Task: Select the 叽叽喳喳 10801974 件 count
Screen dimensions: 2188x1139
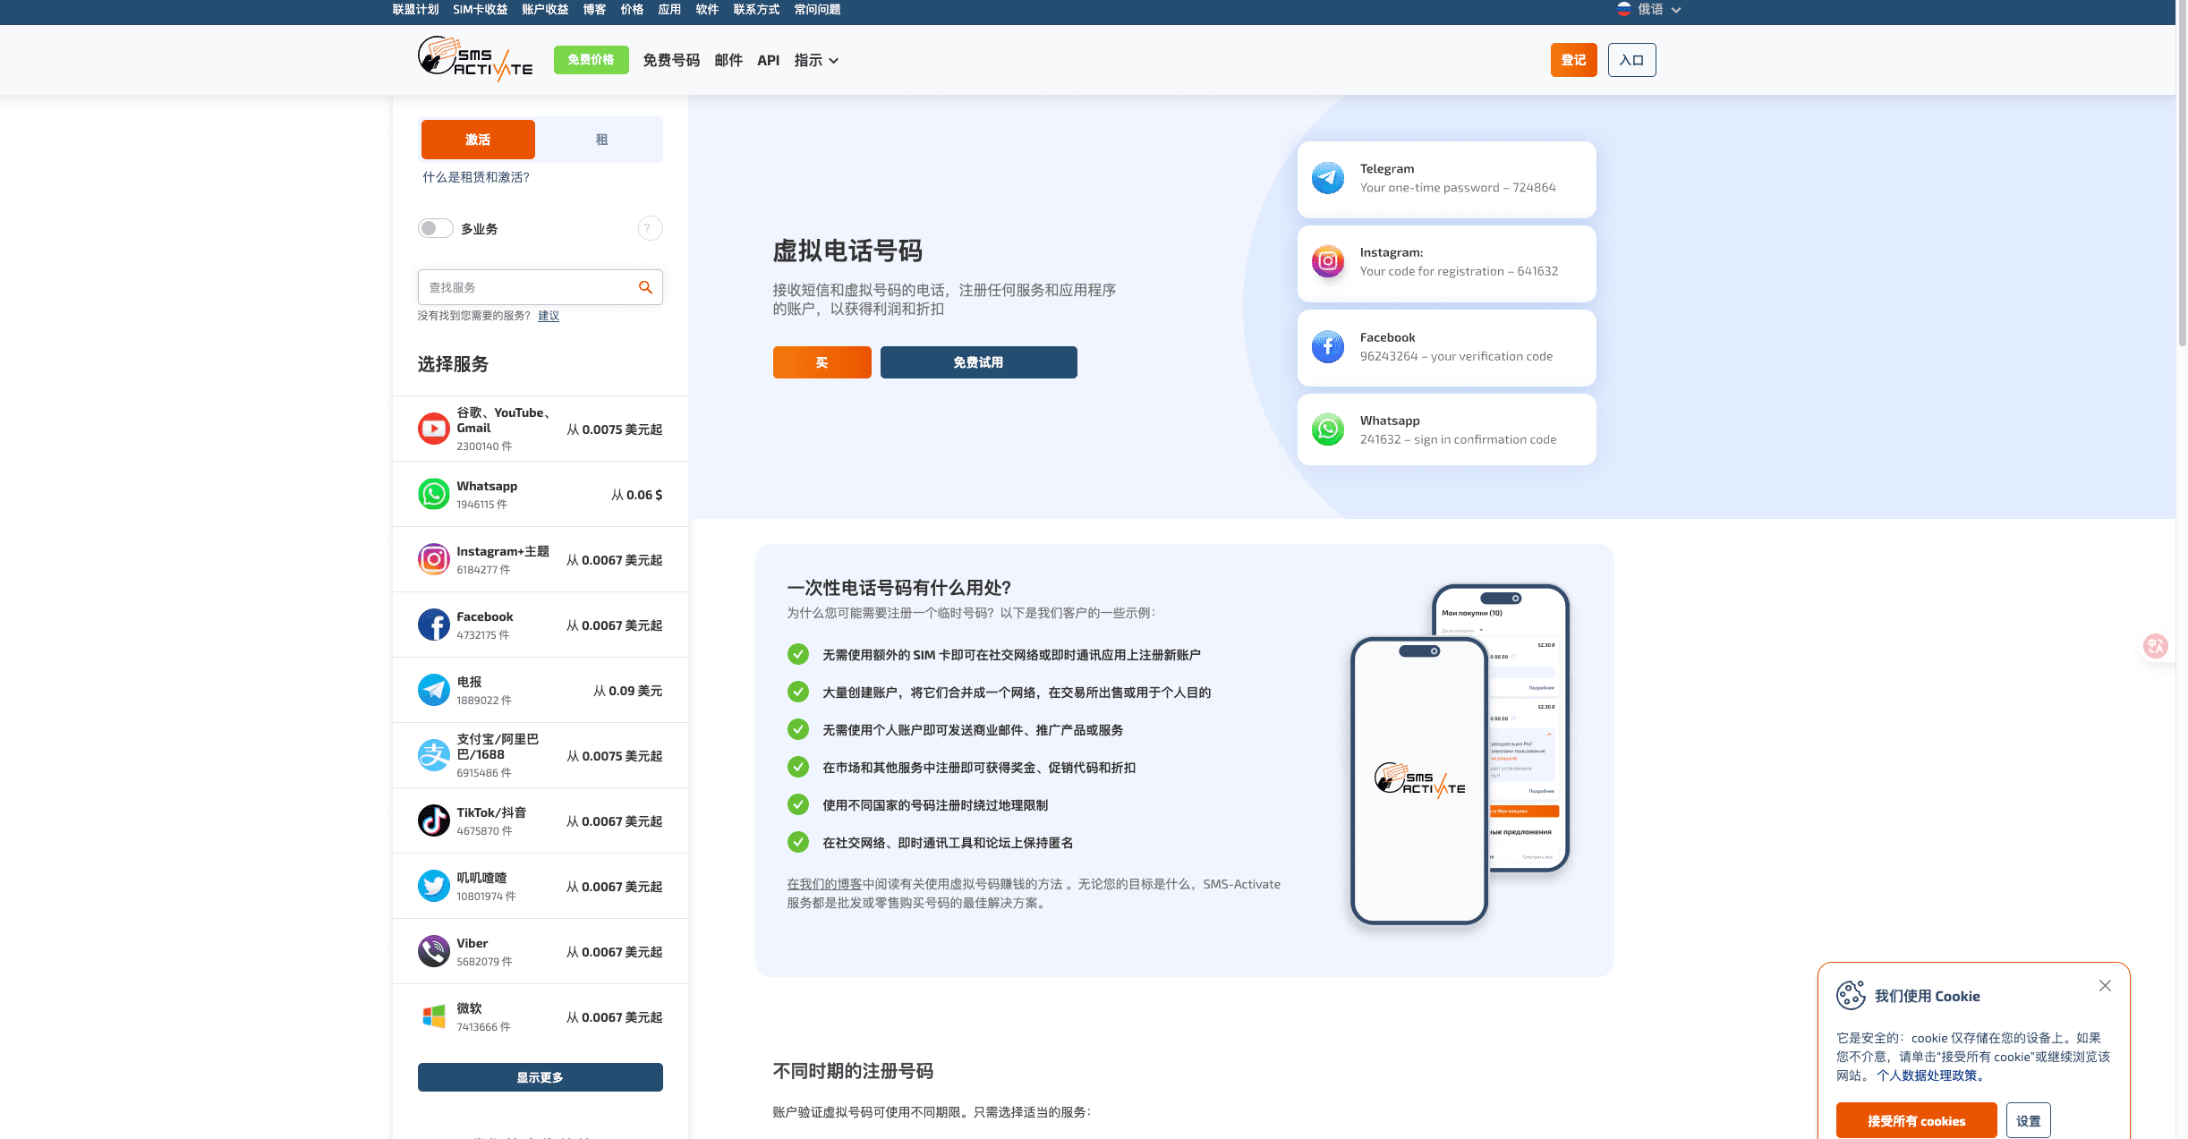Action: [x=486, y=897]
